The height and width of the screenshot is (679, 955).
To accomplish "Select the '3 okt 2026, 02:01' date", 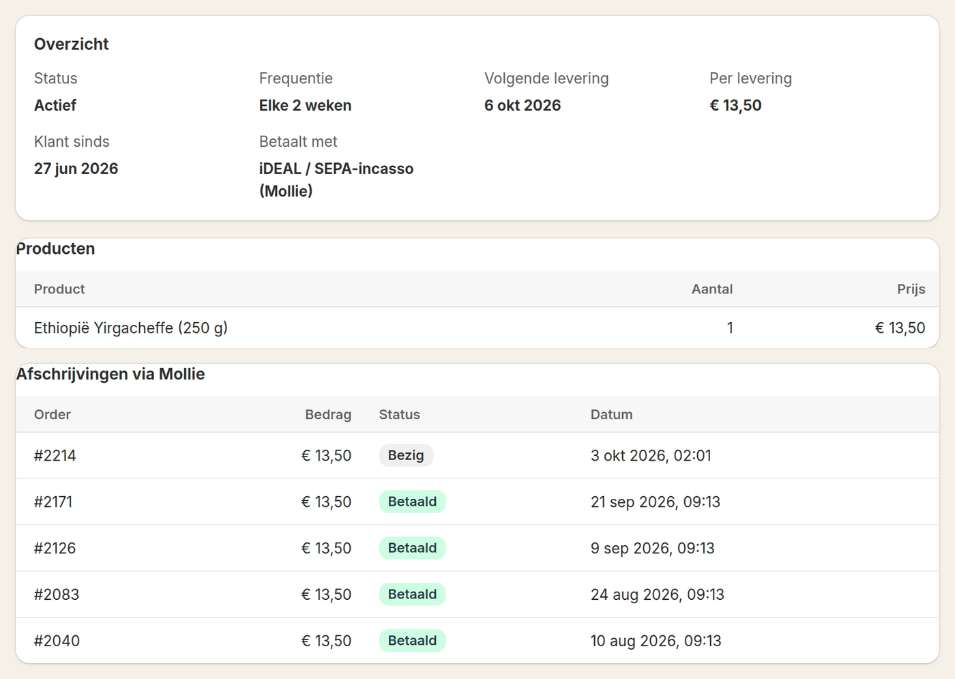I will coord(651,456).
